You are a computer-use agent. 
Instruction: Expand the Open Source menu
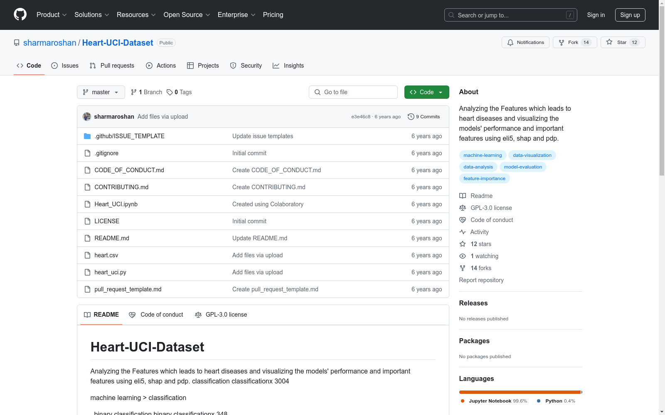(x=187, y=15)
